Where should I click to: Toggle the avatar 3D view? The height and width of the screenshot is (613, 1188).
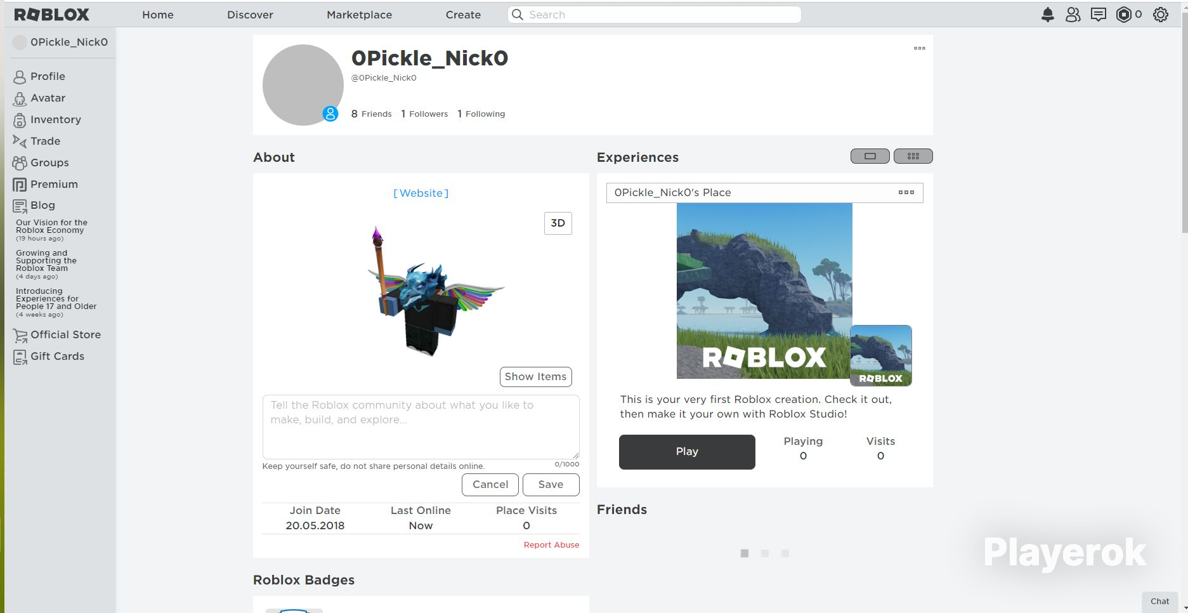(558, 223)
